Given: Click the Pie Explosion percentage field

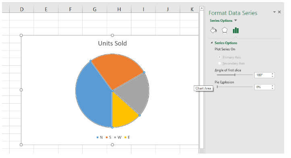Looking at the screenshot, I should coord(263,87).
